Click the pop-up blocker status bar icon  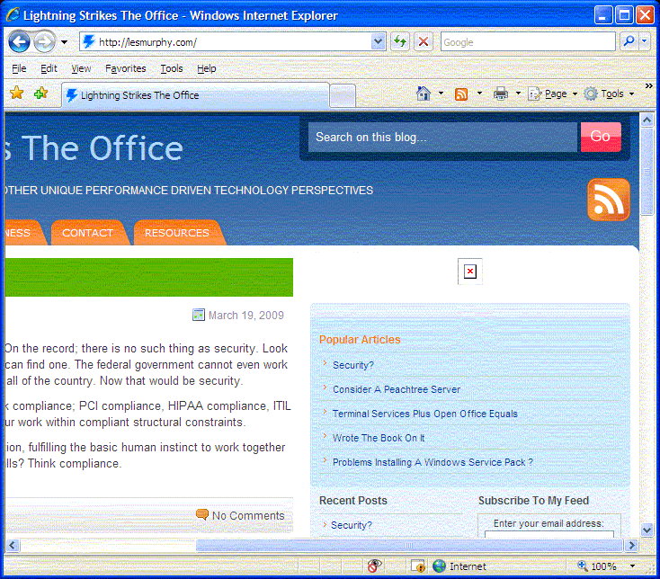(x=418, y=566)
